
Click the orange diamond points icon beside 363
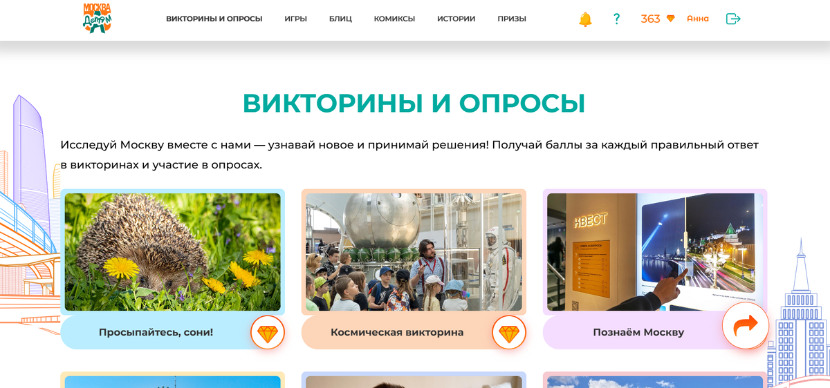pyautogui.click(x=670, y=19)
